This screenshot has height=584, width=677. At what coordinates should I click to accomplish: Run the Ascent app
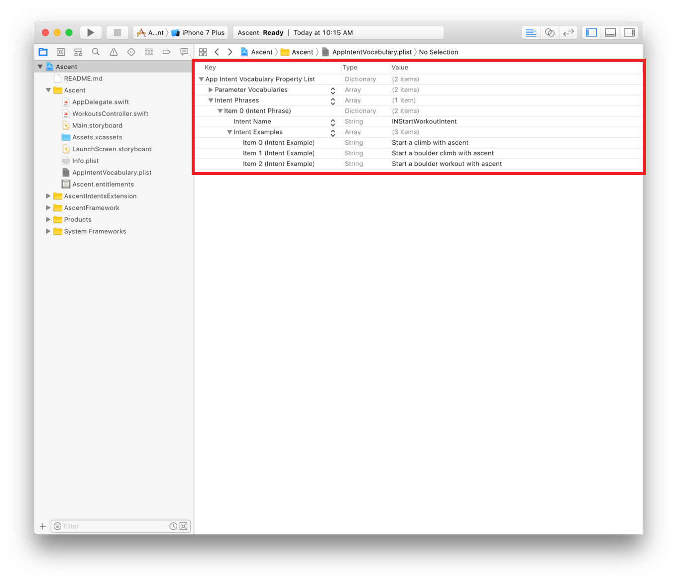[91, 32]
